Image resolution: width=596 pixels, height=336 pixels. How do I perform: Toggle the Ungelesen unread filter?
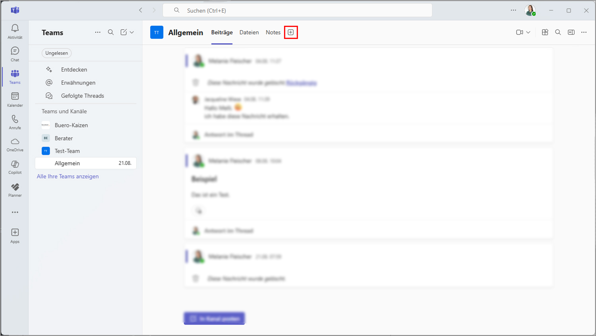point(56,53)
